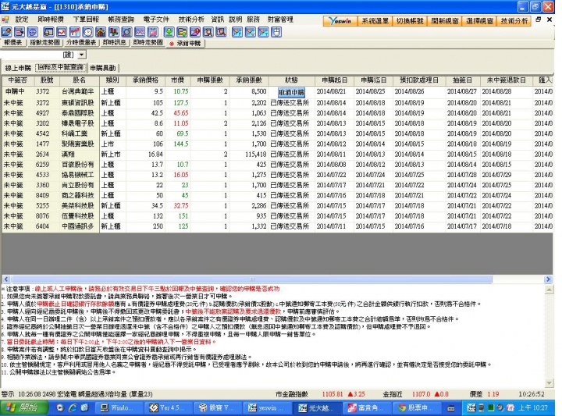Switch to Ver 4.5... taskbar item
Screen dimensions: 562x416
point(169,407)
